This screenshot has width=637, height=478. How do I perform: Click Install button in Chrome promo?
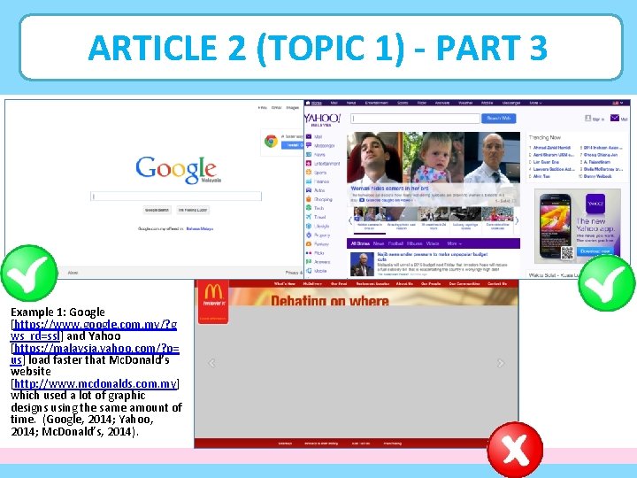(293, 145)
